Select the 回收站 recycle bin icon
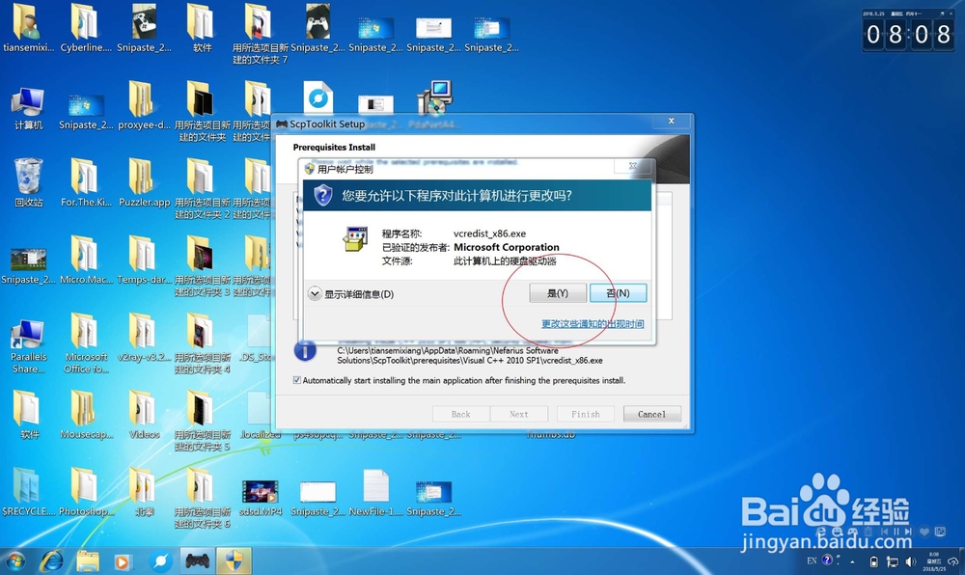The height and width of the screenshot is (575, 965). tap(28, 182)
